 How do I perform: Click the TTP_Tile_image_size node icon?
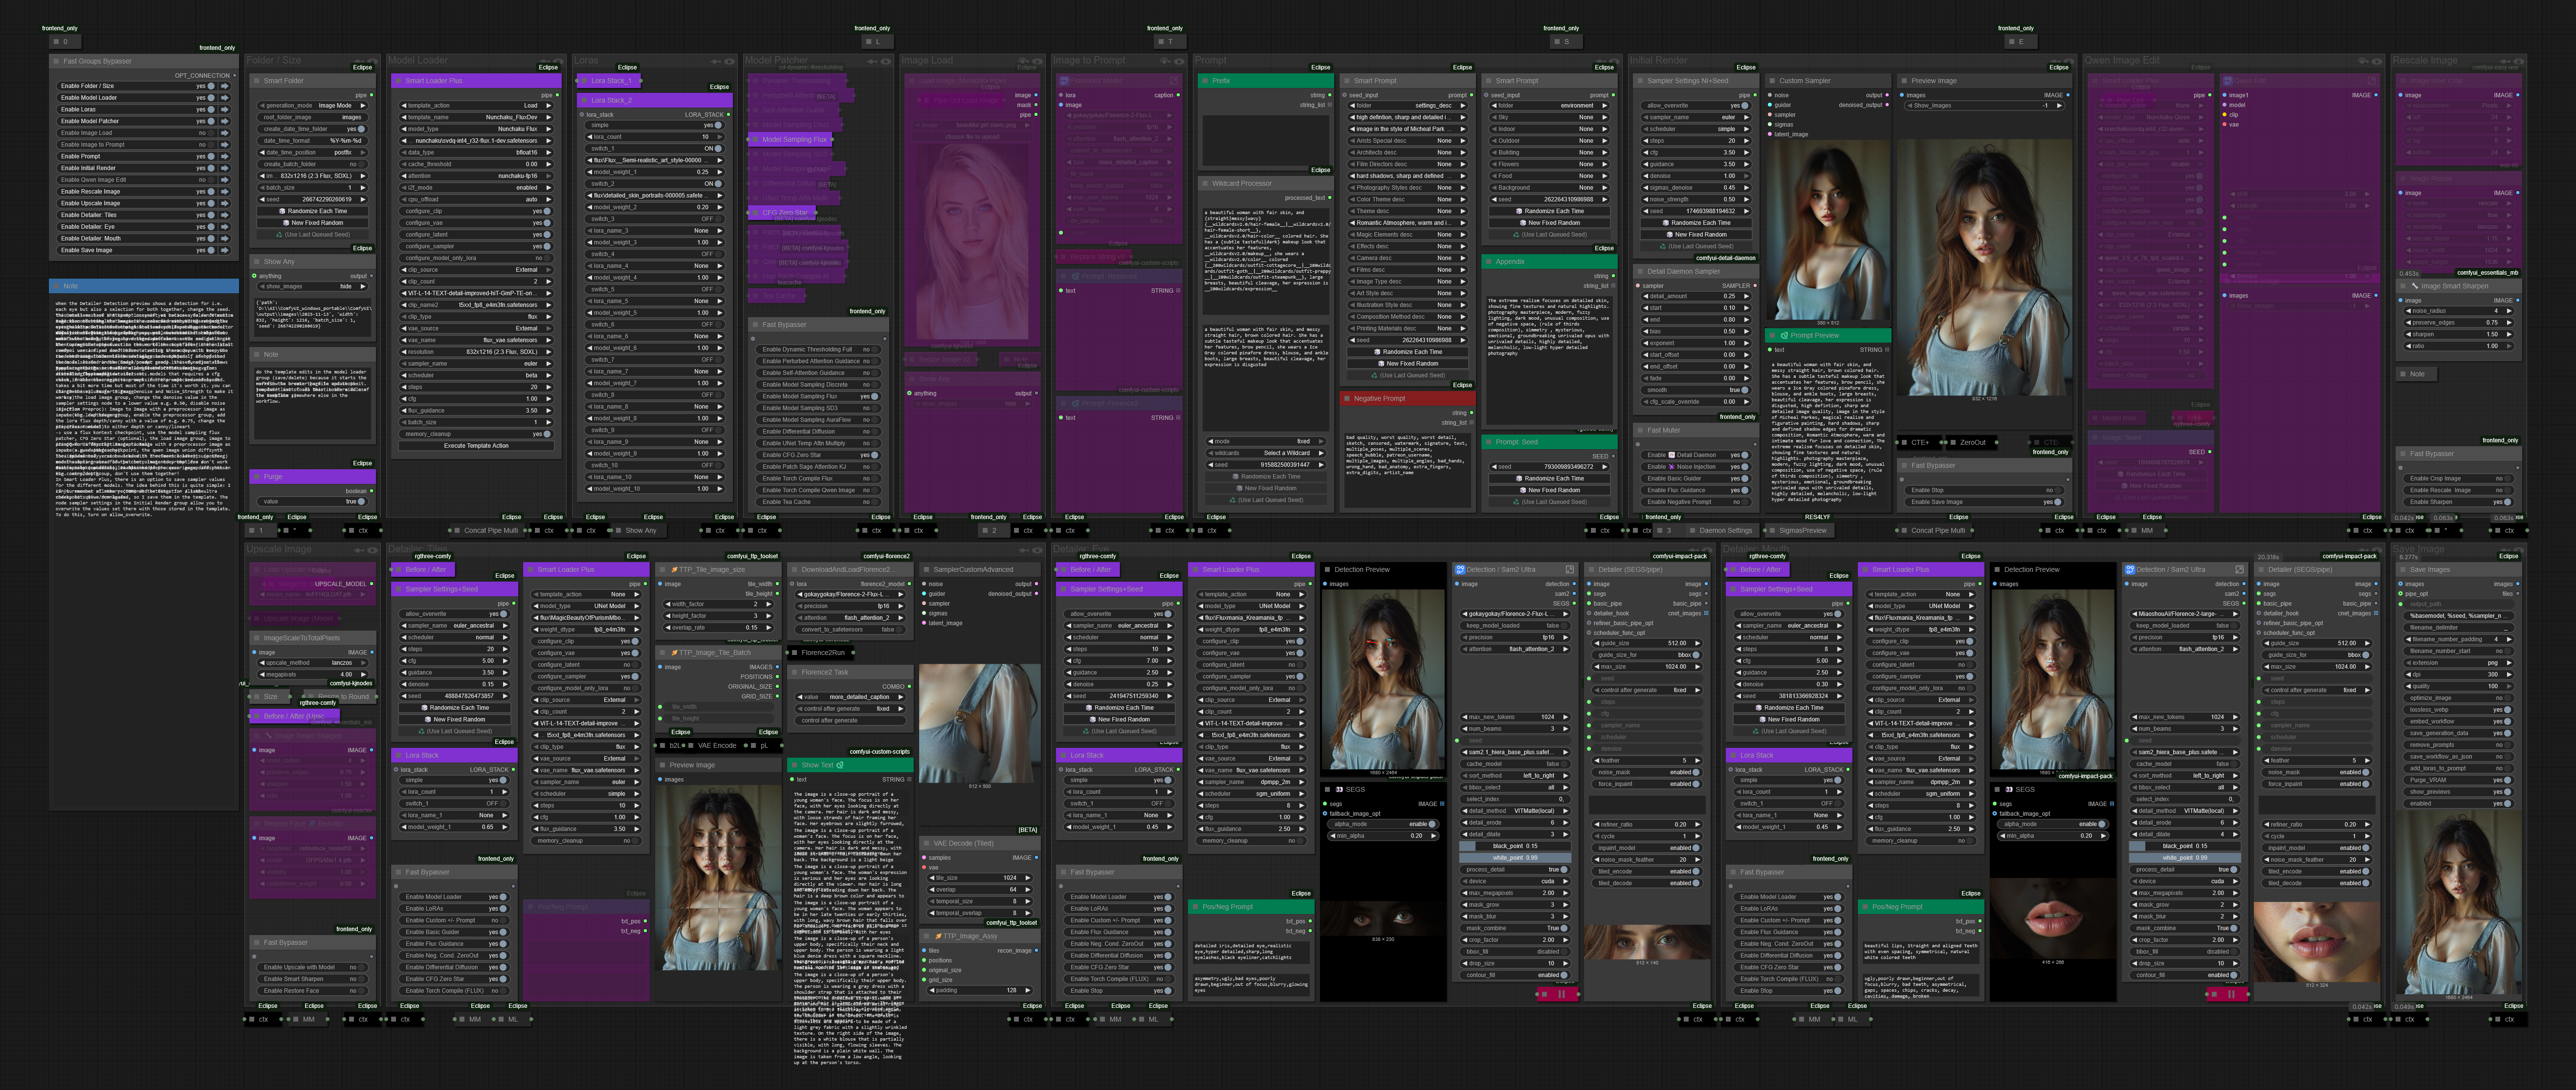pyautogui.click(x=674, y=570)
